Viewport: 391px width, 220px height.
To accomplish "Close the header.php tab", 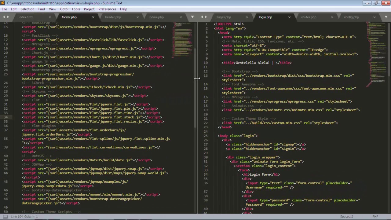I will tap(137, 17).
